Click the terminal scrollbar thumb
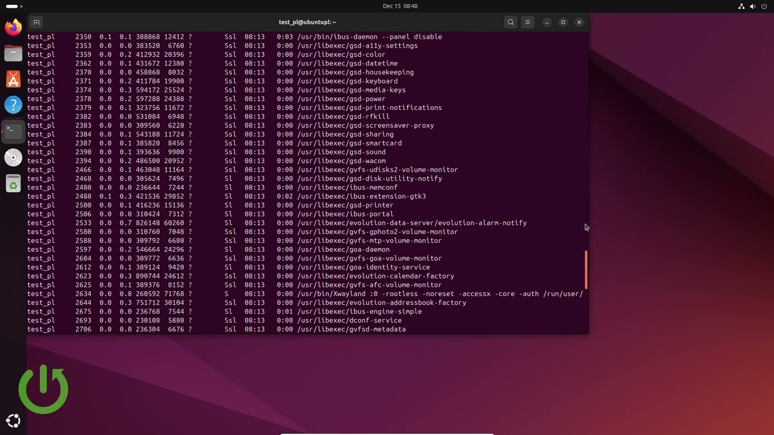This screenshot has height=435, width=774. (x=585, y=269)
